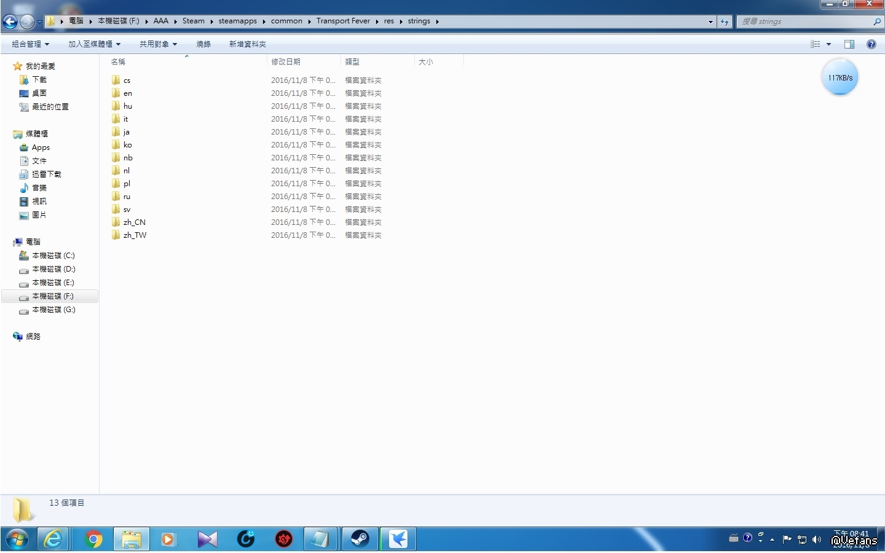The image size is (885, 553).
Task: Click the volume speaker tray icon
Action: 817,539
